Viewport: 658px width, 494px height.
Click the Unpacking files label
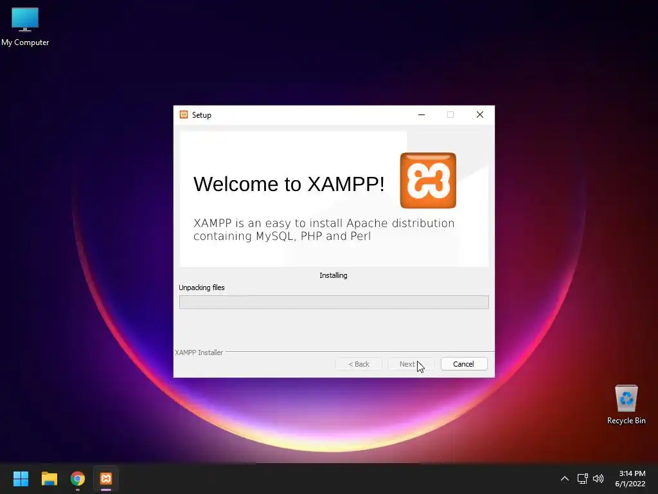coord(201,288)
